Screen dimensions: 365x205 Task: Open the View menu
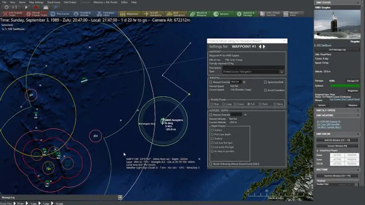[12, 2]
